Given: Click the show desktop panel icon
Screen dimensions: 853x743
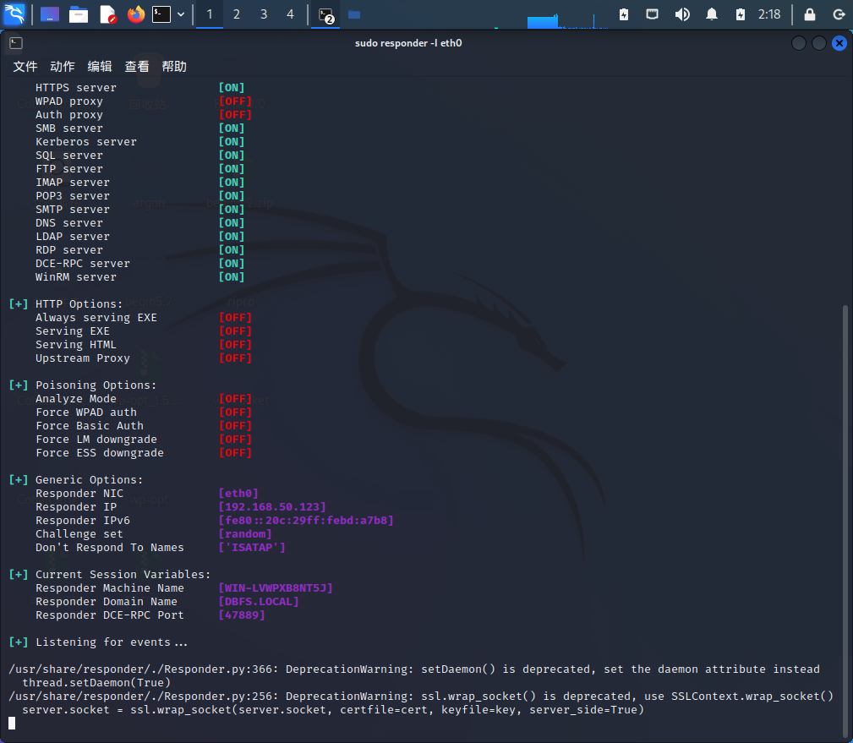Looking at the screenshot, I should (50, 14).
